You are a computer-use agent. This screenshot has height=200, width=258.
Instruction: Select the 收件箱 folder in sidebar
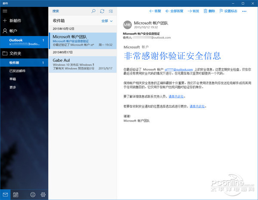click(24, 63)
